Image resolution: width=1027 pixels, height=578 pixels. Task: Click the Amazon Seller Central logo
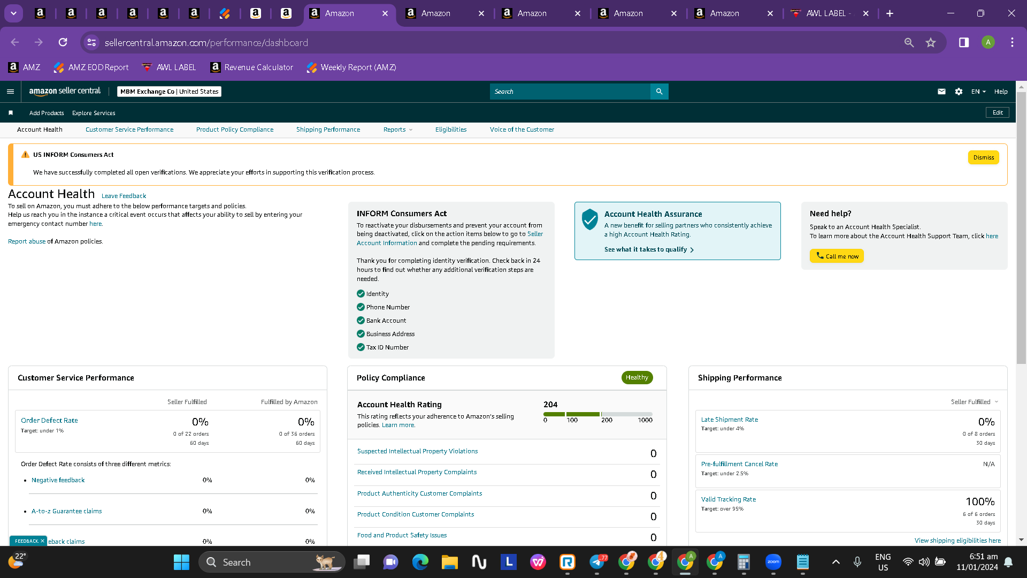click(x=65, y=92)
